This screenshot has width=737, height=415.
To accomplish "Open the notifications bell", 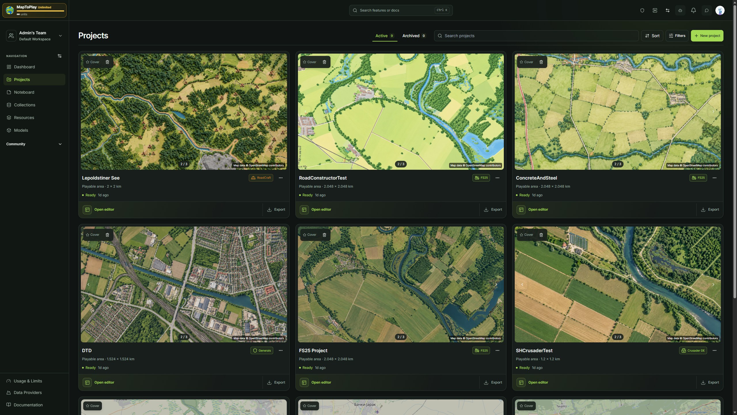I will [694, 10].
